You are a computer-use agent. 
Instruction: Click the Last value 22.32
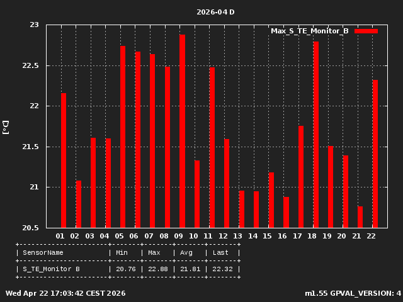(x=222, y=269)
